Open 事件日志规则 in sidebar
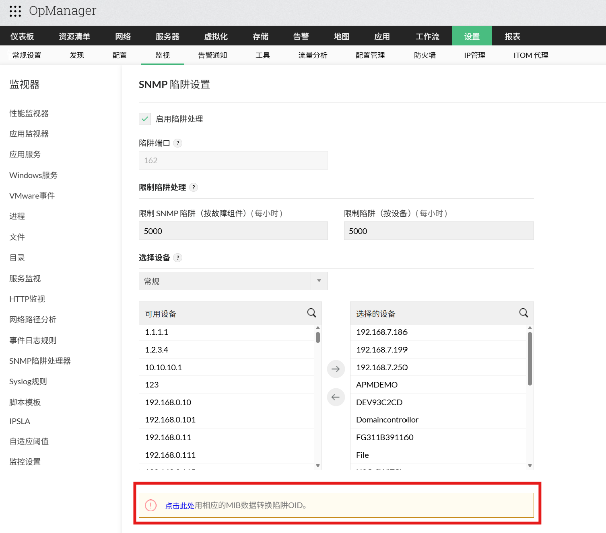606x533 pixels. [x=33, y=340]
